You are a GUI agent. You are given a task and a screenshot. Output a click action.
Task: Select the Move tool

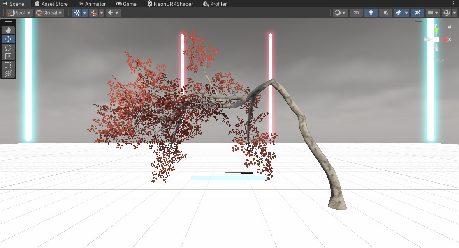(x=8, y=39)
